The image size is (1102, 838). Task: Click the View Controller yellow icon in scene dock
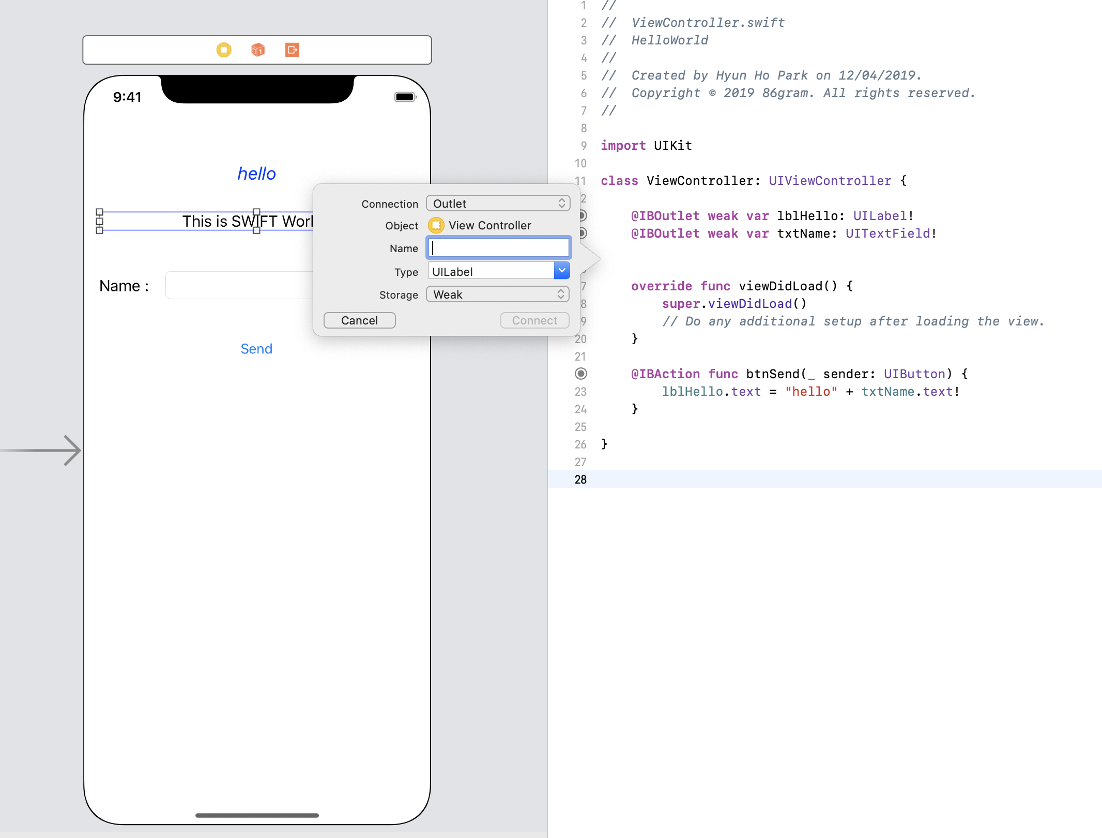(x=224, y=50)
